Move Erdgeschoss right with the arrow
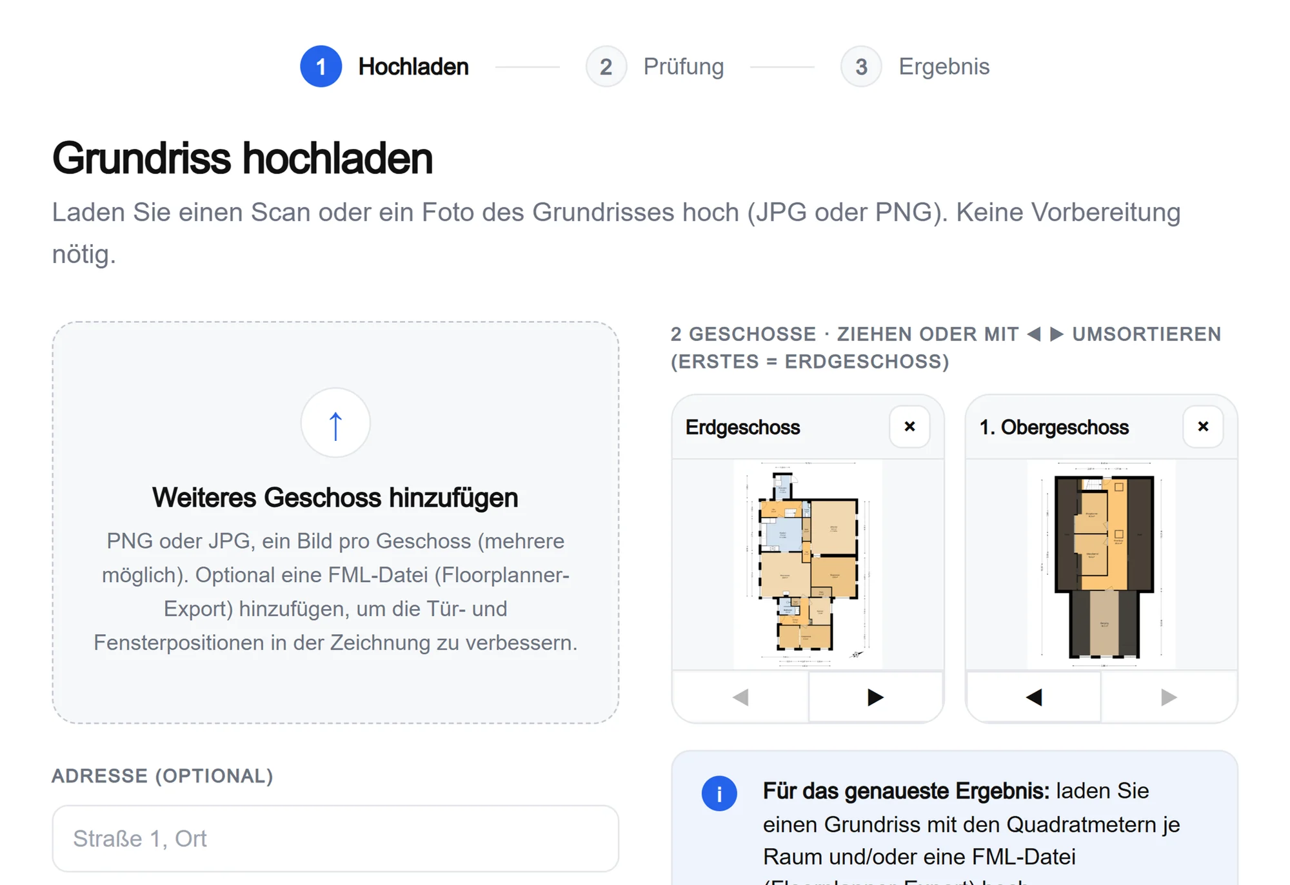 pos(875,697)
